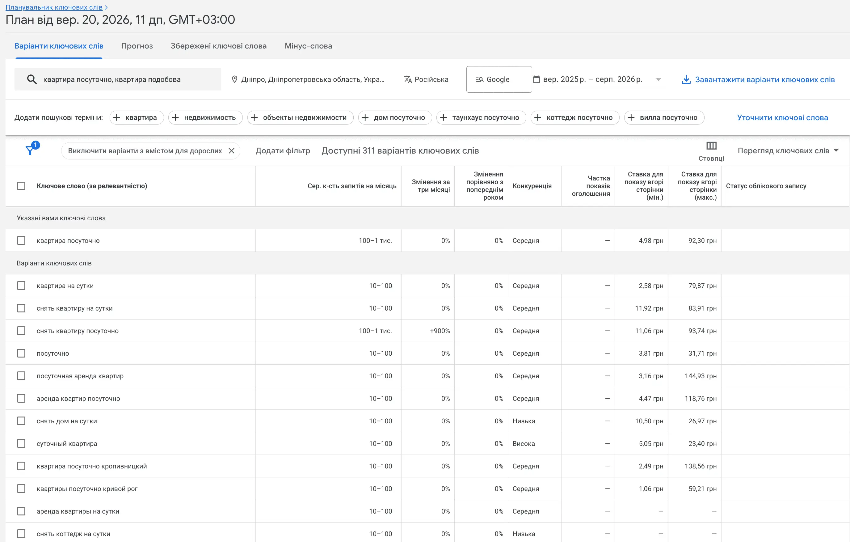Add the 'вилла посуточно' term chip
This screenshot has height=542, width=850.
(664, 118)
